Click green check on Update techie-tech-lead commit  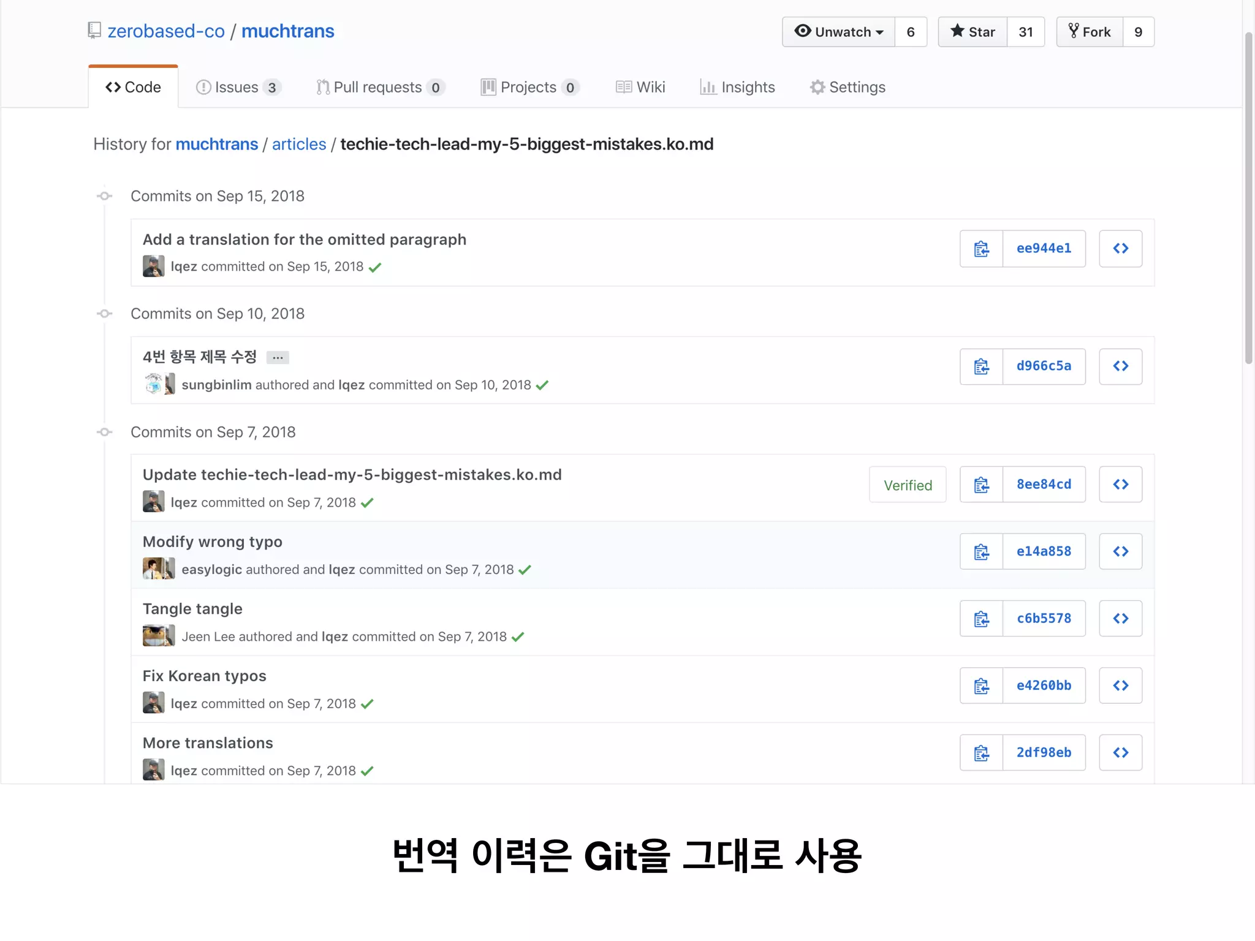tap(367, 503)
